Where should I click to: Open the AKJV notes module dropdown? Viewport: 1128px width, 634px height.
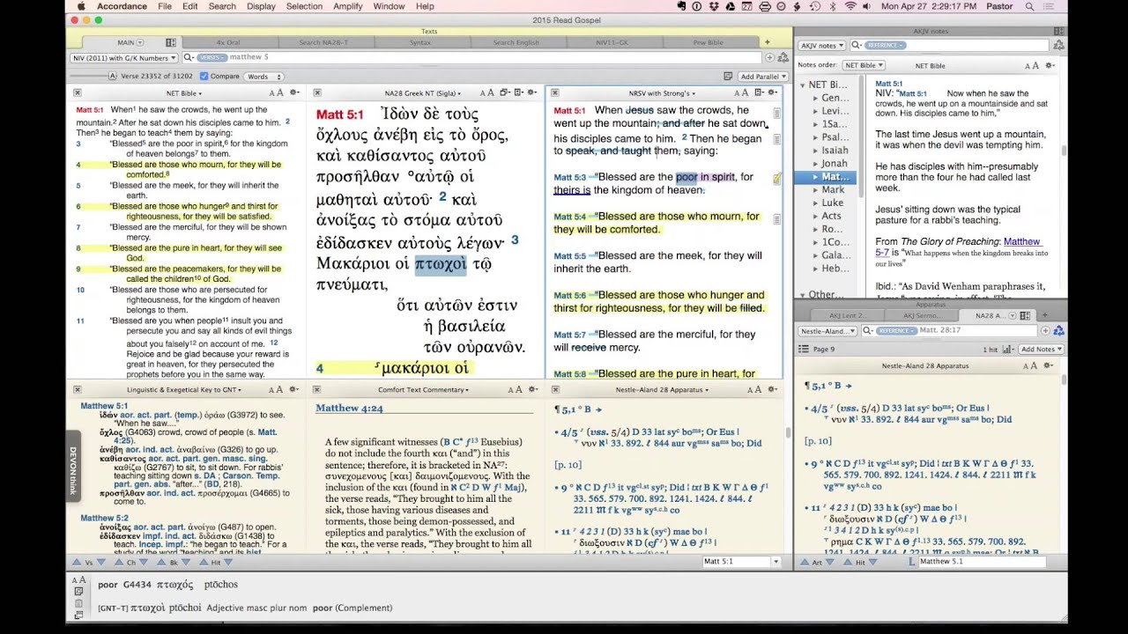pyautogui.click(x=821, y=45)
